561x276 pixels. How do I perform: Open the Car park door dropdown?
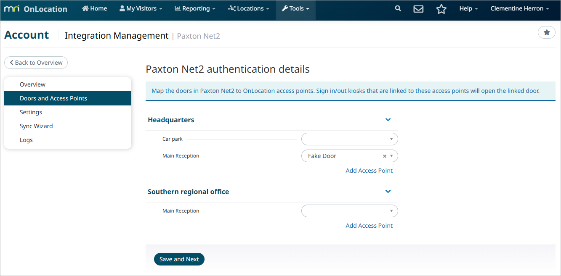coord(350,139)
